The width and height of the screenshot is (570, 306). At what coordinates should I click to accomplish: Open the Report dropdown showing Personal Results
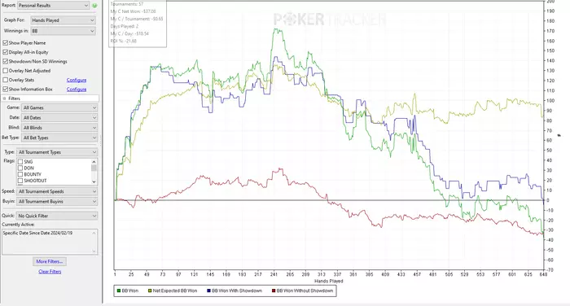pyautogui.click(x=53, y=6)
